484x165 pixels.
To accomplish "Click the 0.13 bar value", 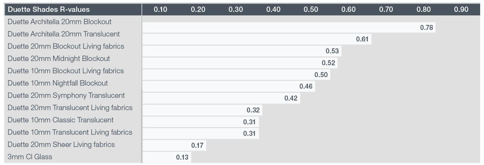I will coord(182,157).
